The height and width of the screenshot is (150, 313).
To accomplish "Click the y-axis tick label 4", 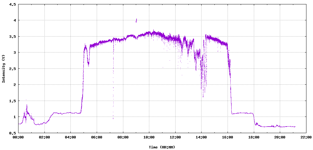I will [x=15, y=20].
